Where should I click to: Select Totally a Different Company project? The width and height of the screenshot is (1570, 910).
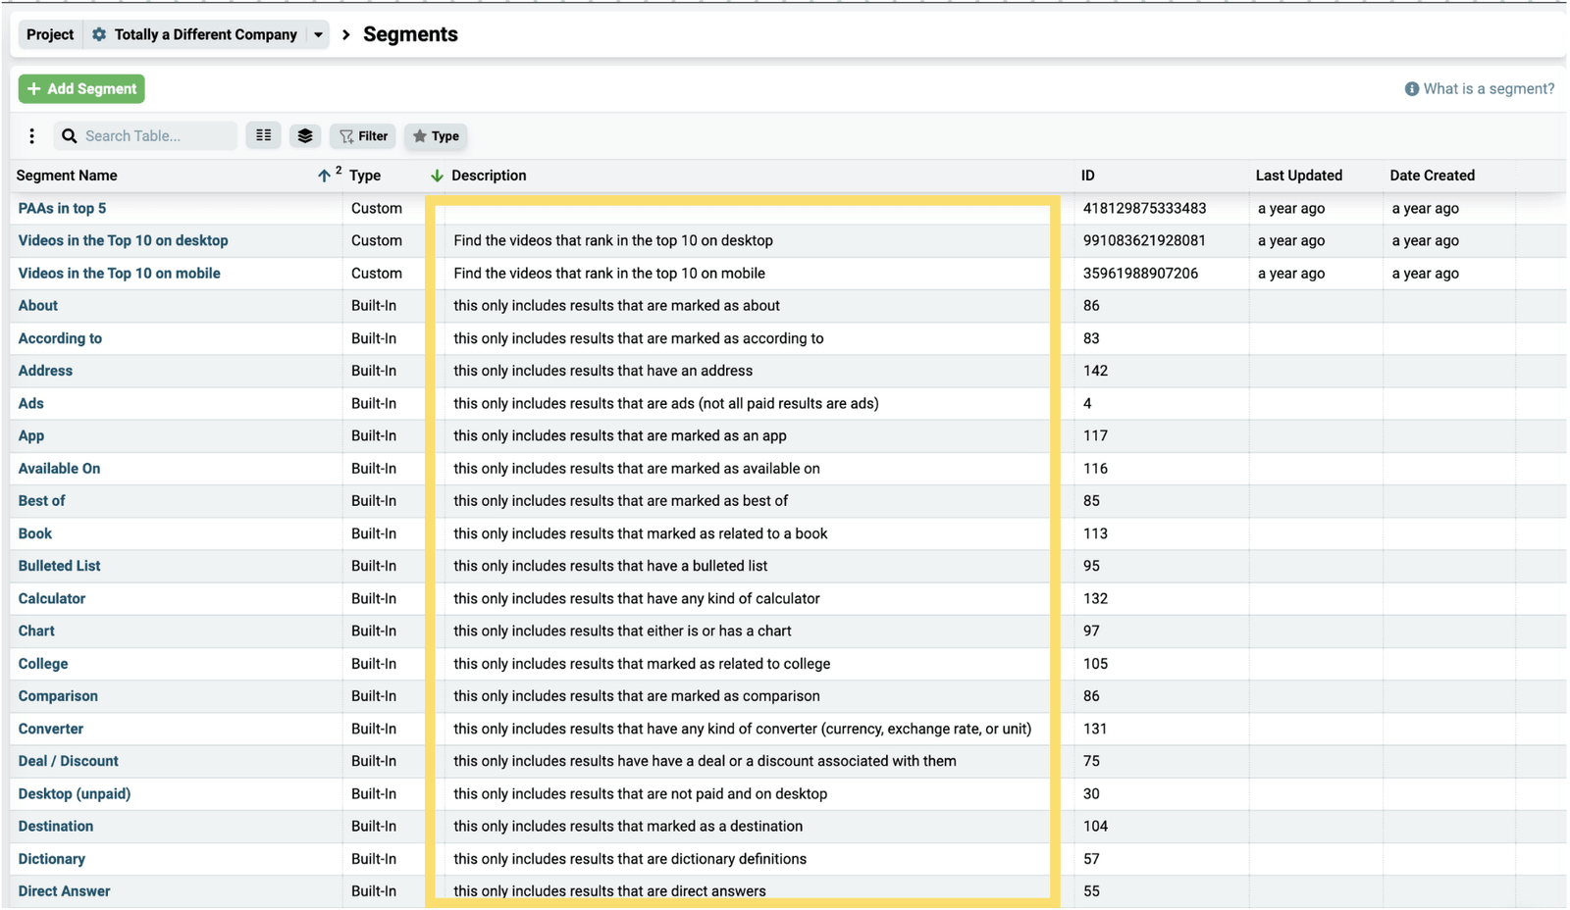(x=205, y=34)
